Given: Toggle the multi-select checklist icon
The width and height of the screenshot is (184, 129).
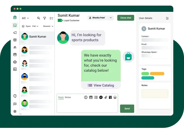Looking at the screenshot, I should [51, 18].
